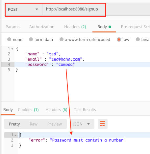Image resolution: width=150 pixels, height=154 pixels.
Task: Select the form-data radio option
Action: click(x=31, y=39)
